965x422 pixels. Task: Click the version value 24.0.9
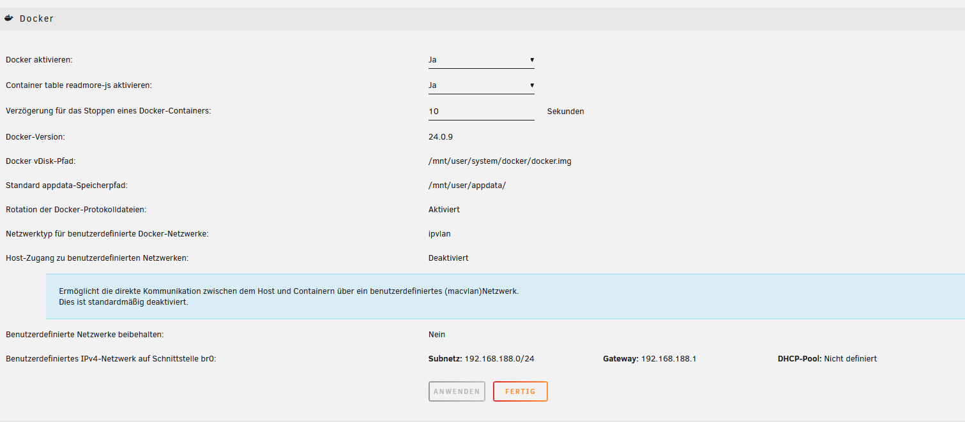click(x=441, y=136)
